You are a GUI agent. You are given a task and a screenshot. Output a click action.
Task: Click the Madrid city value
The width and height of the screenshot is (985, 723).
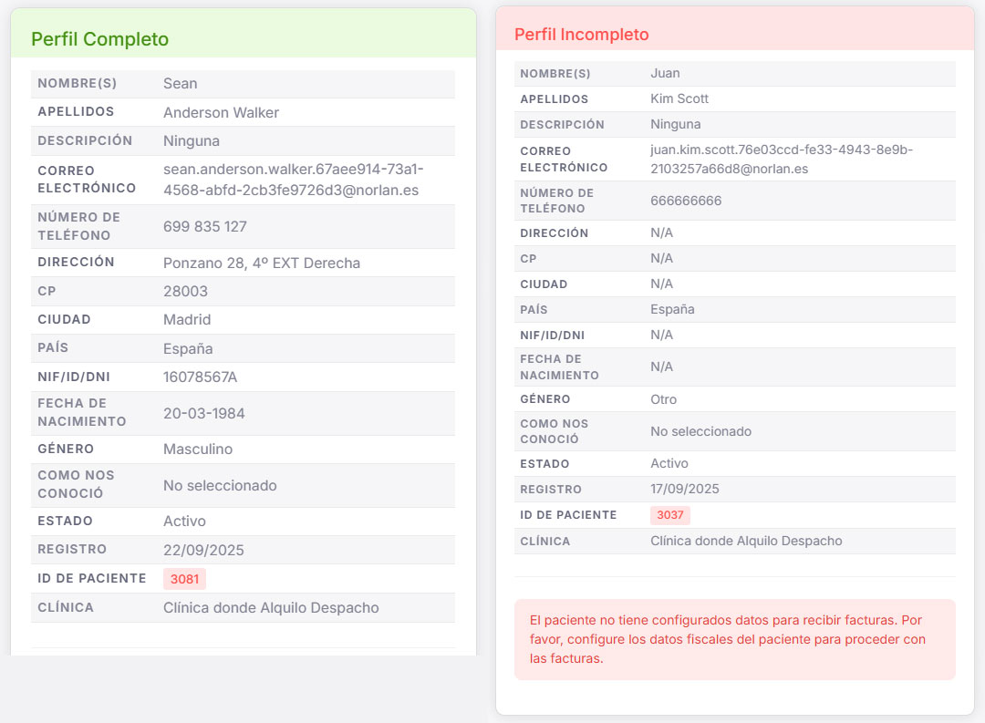187,320
